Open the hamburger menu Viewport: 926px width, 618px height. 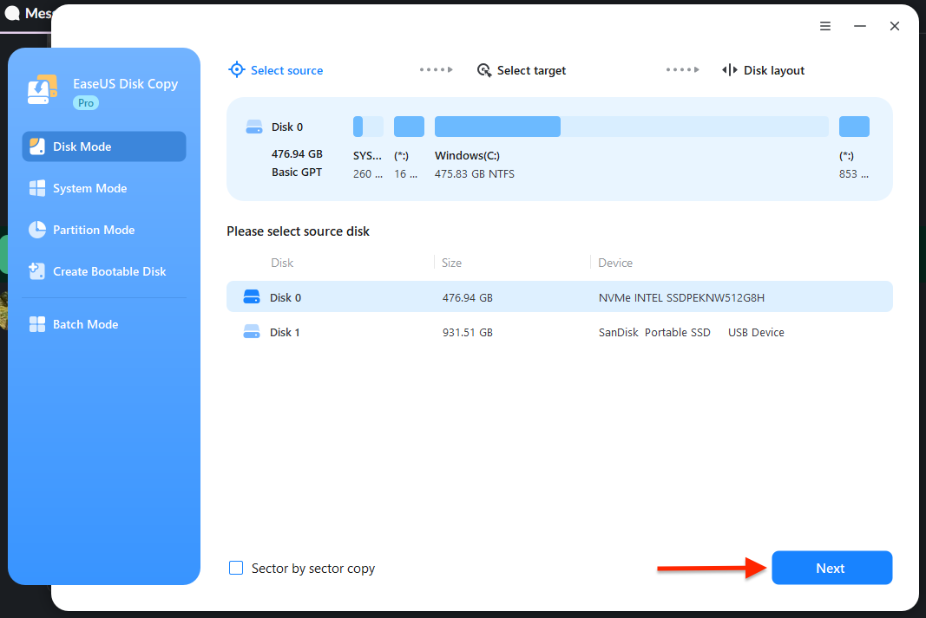[x=824, y=26]
